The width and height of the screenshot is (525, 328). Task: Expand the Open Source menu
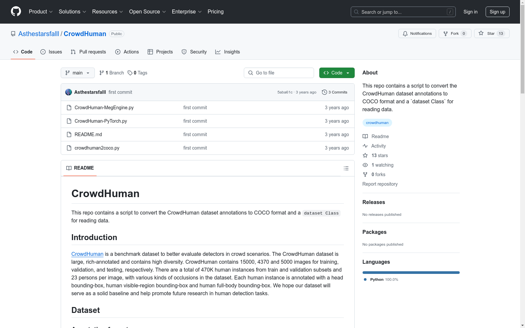(148, 12)
